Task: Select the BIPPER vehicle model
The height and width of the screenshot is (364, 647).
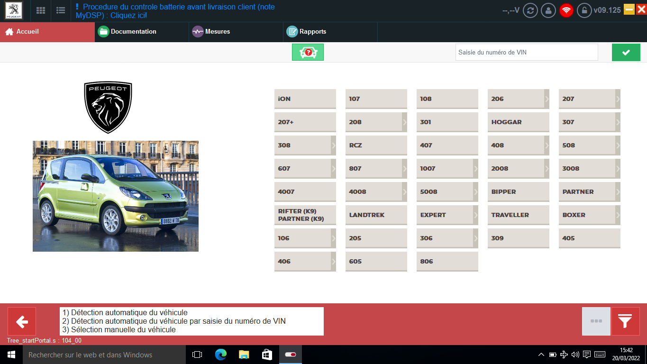Action: pos(519,191)
